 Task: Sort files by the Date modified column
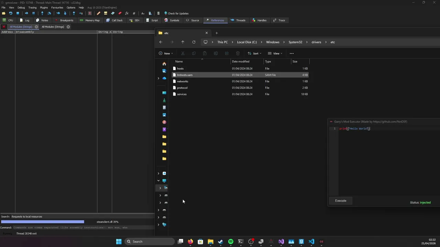[x=247, y=61]
